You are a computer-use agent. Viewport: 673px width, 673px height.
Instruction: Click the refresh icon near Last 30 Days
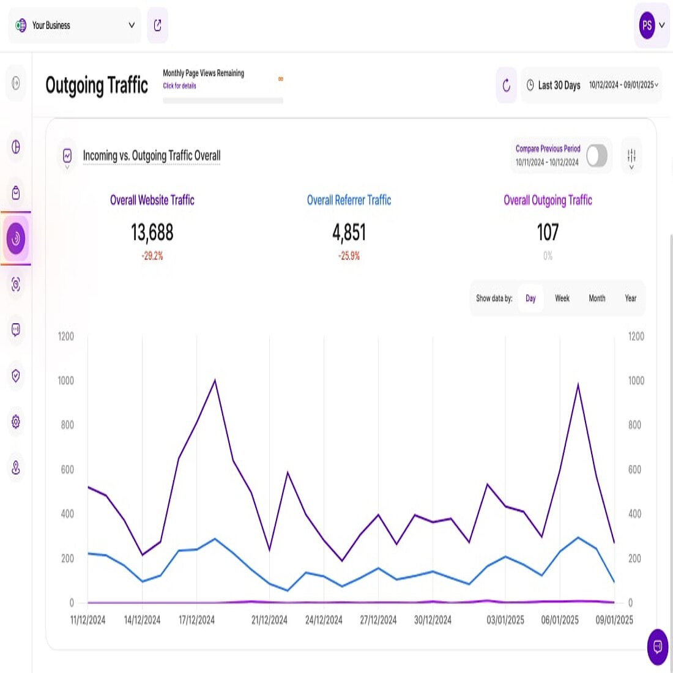click(x=505, y=86)
